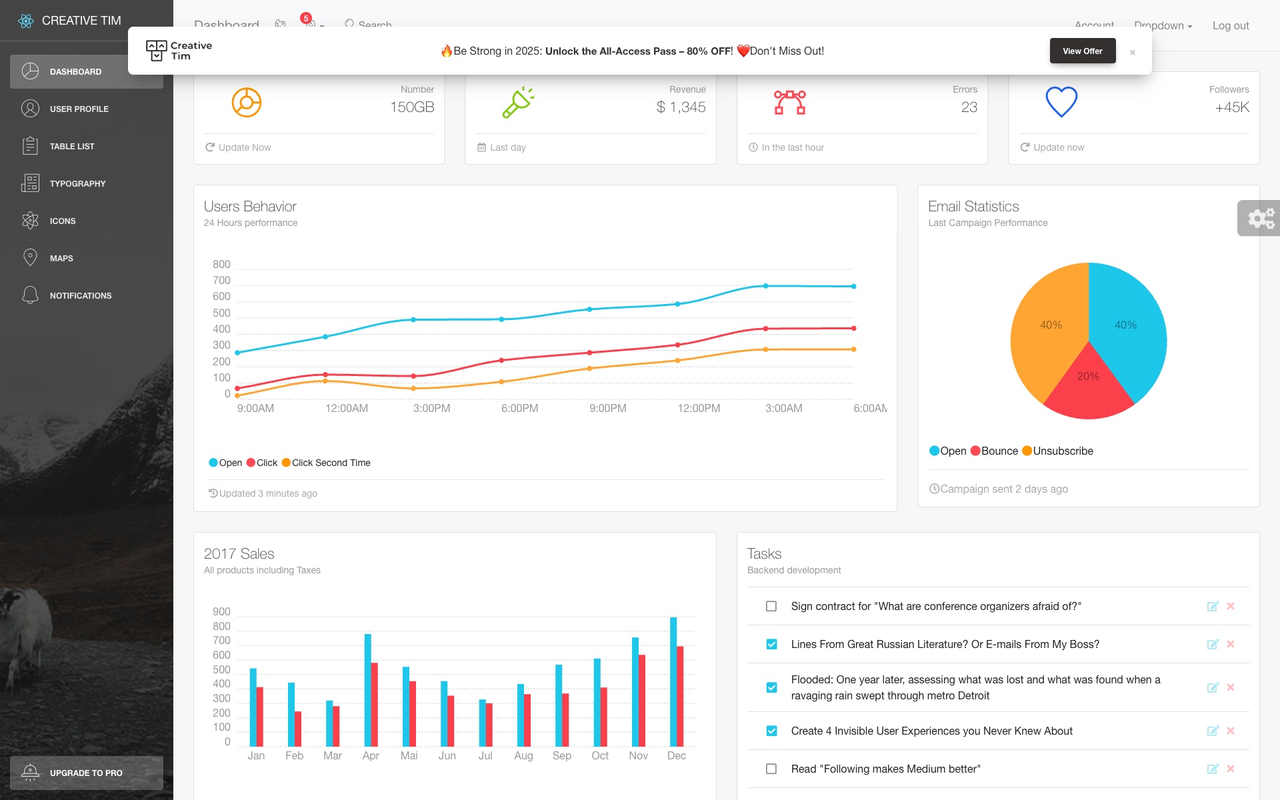Dismiss the promotional banner with the X
Image resolution: width=1280 pixels, height=800 pixels.
(1132, 52)
